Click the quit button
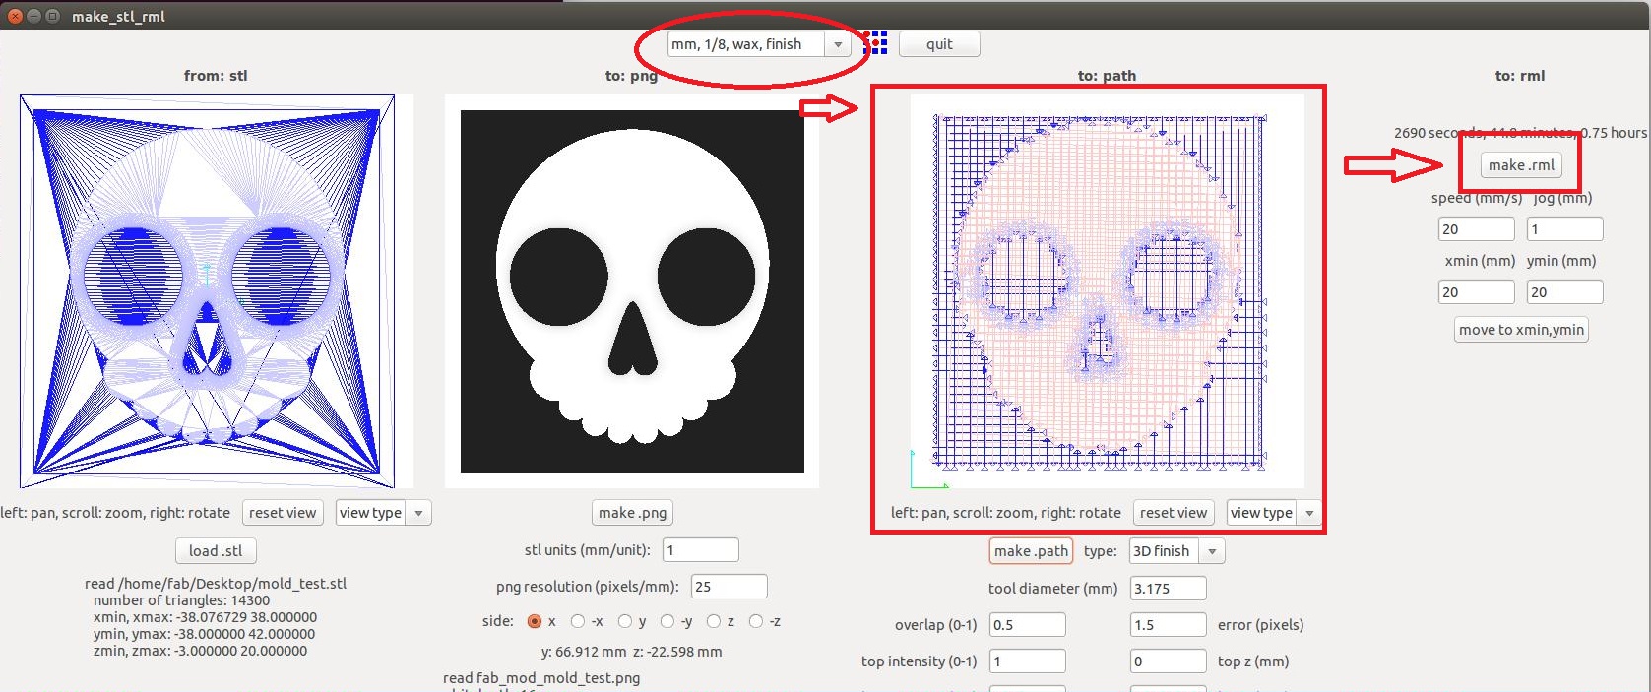This screenshot has width=1651, height=692. point(939,44)
